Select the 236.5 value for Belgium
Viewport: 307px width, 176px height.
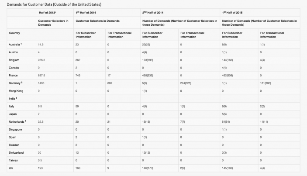[x=43, y=61]
